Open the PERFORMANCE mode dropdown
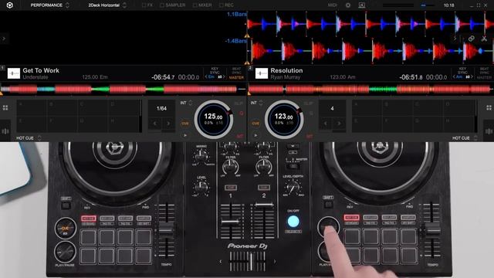Viewport: 494px width, 278px height. [49, 5]
